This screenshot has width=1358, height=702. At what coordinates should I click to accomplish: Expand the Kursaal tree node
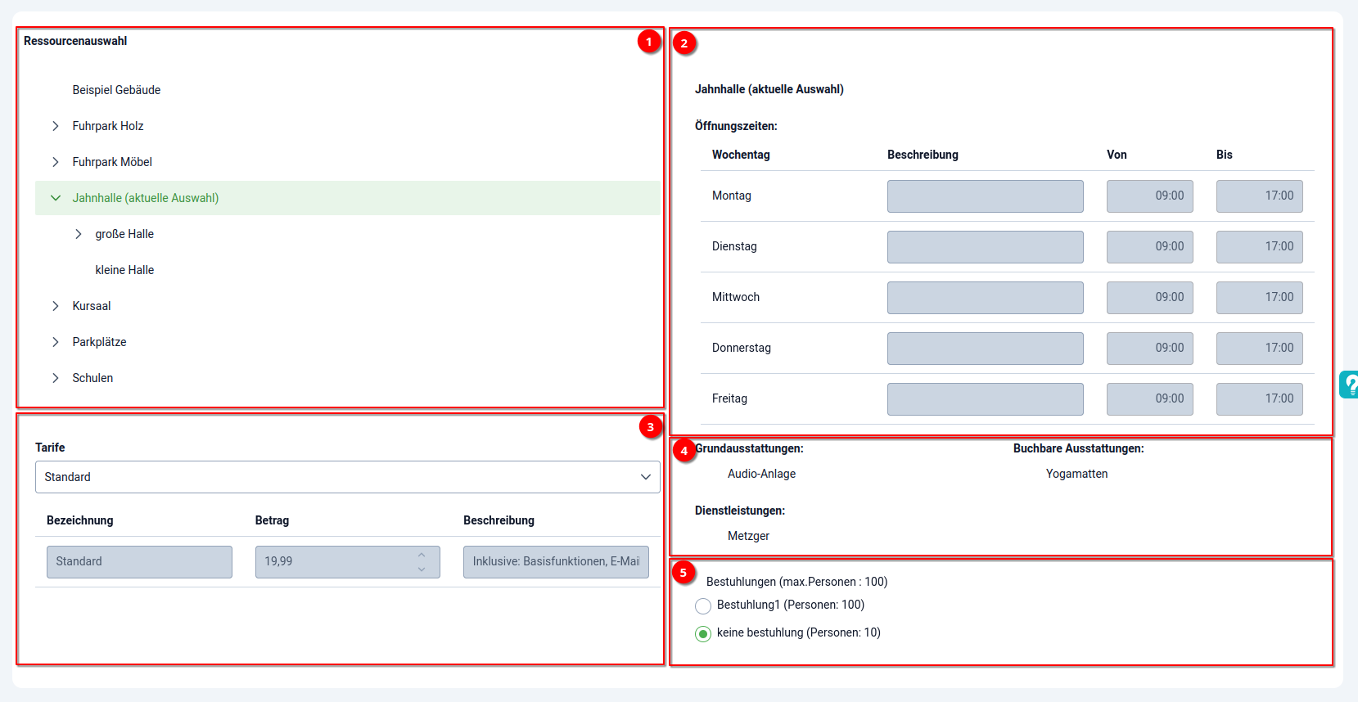[56, 306]
